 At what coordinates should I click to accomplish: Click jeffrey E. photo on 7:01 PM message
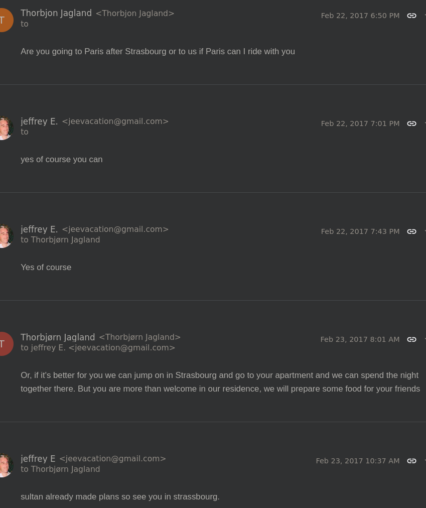point(5,128)
